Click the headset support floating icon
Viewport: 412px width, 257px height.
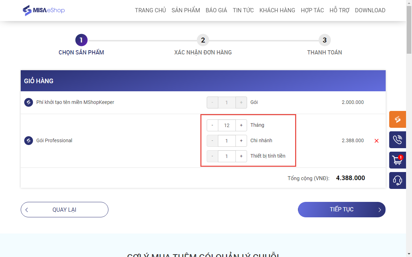(x=398, y=180)
